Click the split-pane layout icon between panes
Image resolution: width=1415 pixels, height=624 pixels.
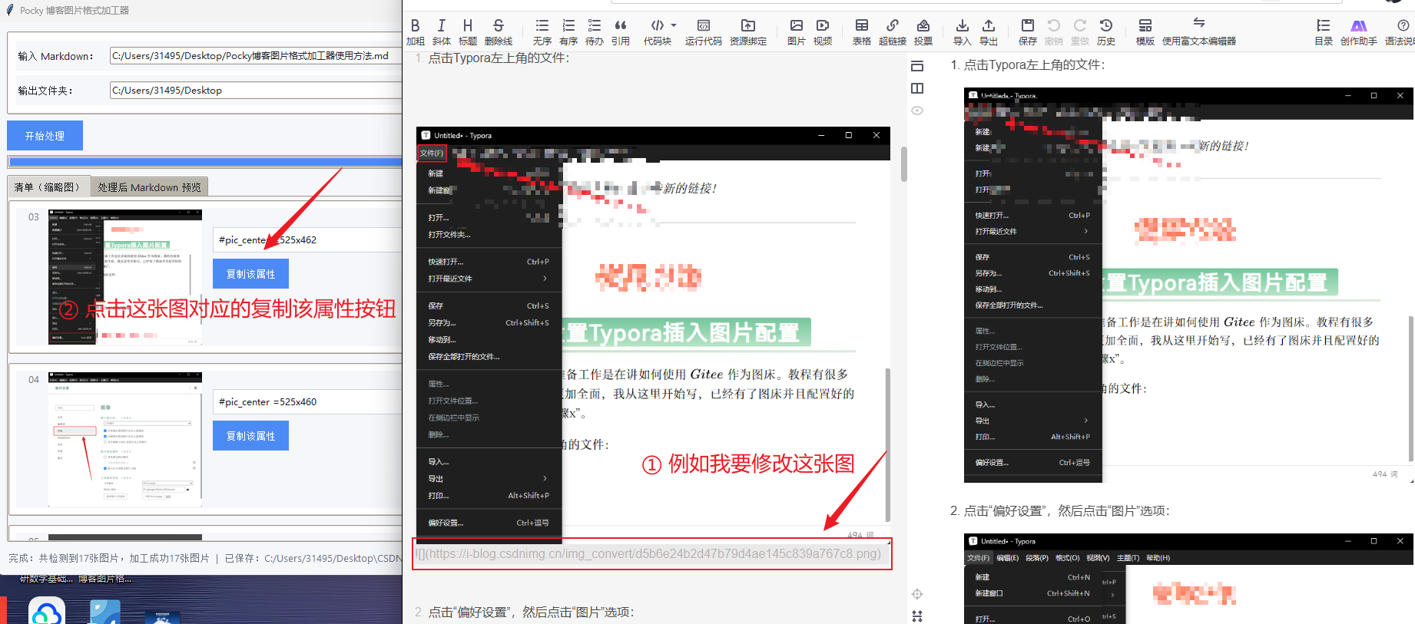coord(917,88)
